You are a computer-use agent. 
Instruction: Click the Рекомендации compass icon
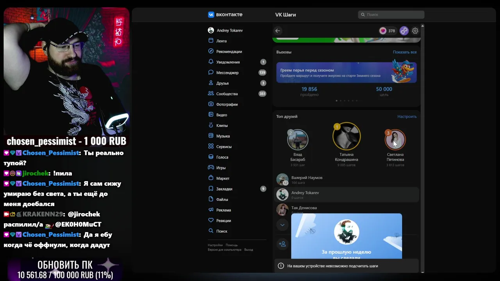pyautogui.click(x=211, y=51)
